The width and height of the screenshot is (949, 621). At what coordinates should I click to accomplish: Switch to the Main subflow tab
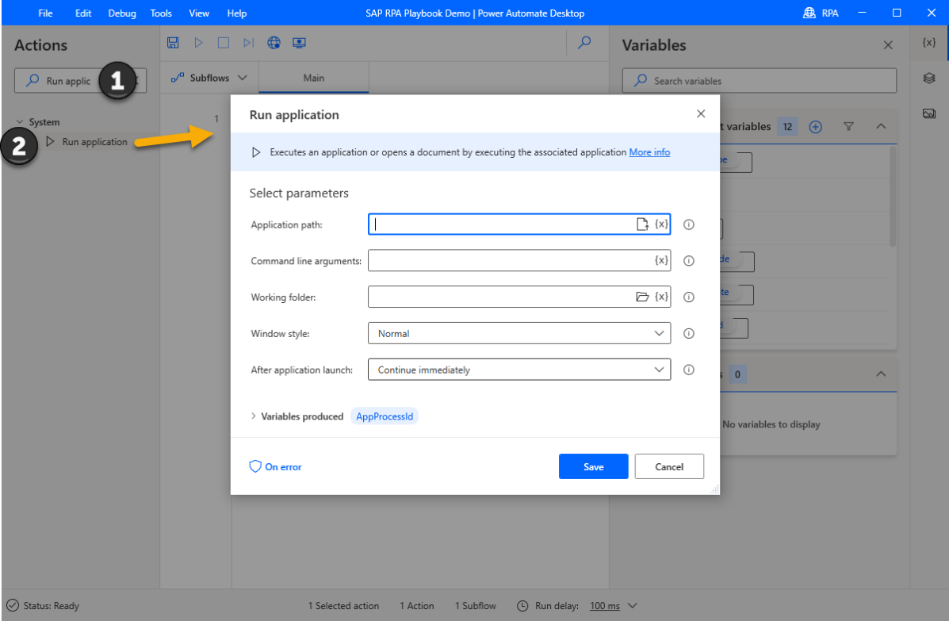(x=313, y=78)
